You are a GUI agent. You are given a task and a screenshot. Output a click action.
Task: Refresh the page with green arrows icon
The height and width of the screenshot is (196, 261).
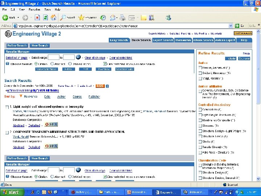point(45,17)
